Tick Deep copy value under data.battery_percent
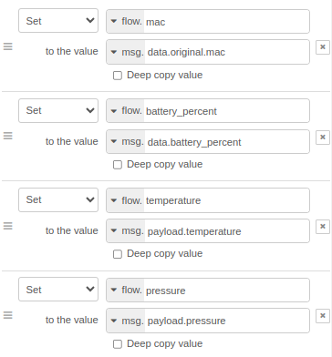This screenshot has height=357, width=332. pos(118,165)
